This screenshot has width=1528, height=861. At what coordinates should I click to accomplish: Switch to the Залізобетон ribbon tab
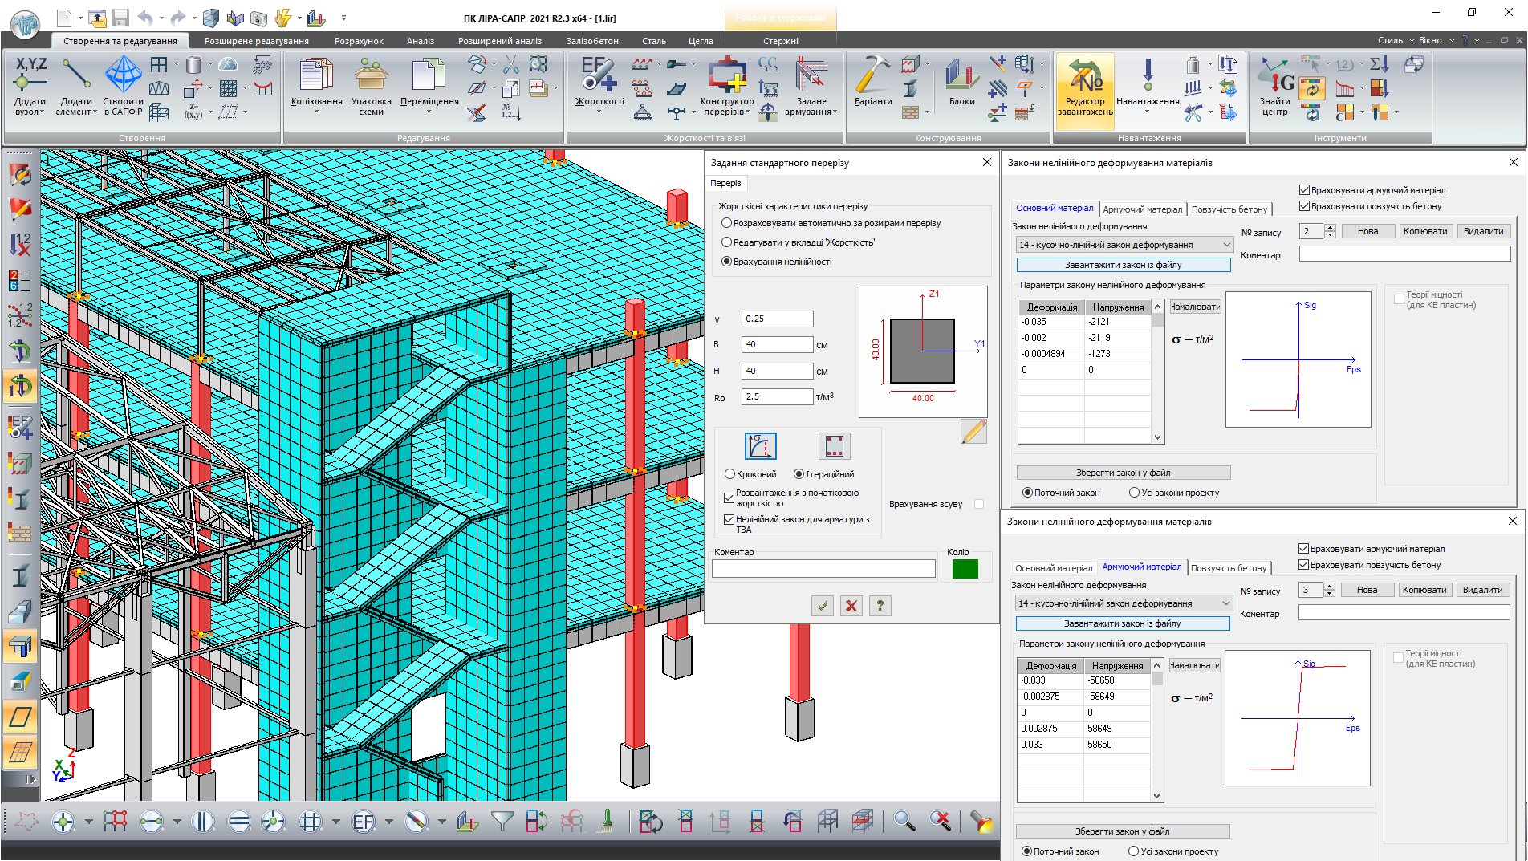tap(592, 41)
